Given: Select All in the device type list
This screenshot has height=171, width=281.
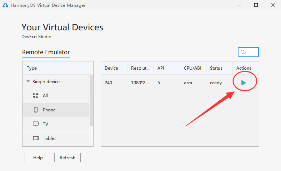Looking at the screenshot, I should pos(45,96).
